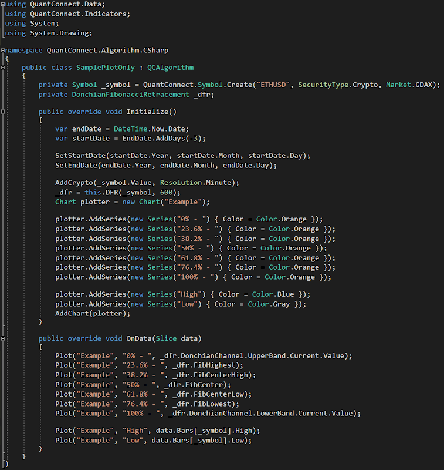The width and height of the screenshot is (444, 470).
Task: Click the DonchianFibonacciRetracement type name
Action: (x=130, y=95)
